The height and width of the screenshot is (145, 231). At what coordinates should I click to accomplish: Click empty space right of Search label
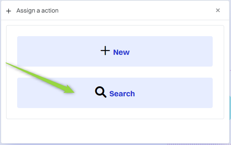(x=174, y=93)
